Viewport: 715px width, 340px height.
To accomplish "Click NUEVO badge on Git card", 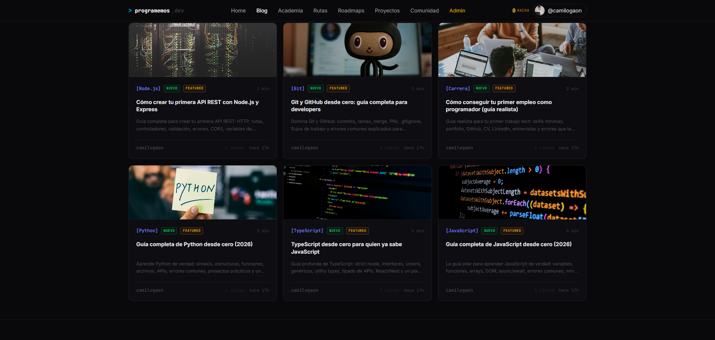I will point(316,89).
